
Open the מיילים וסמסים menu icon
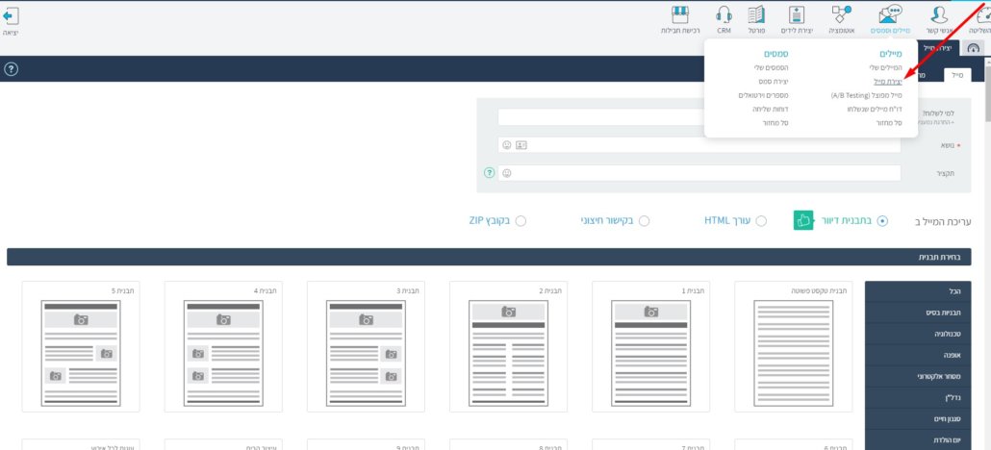pyautogui.click(x=891, y=14)
